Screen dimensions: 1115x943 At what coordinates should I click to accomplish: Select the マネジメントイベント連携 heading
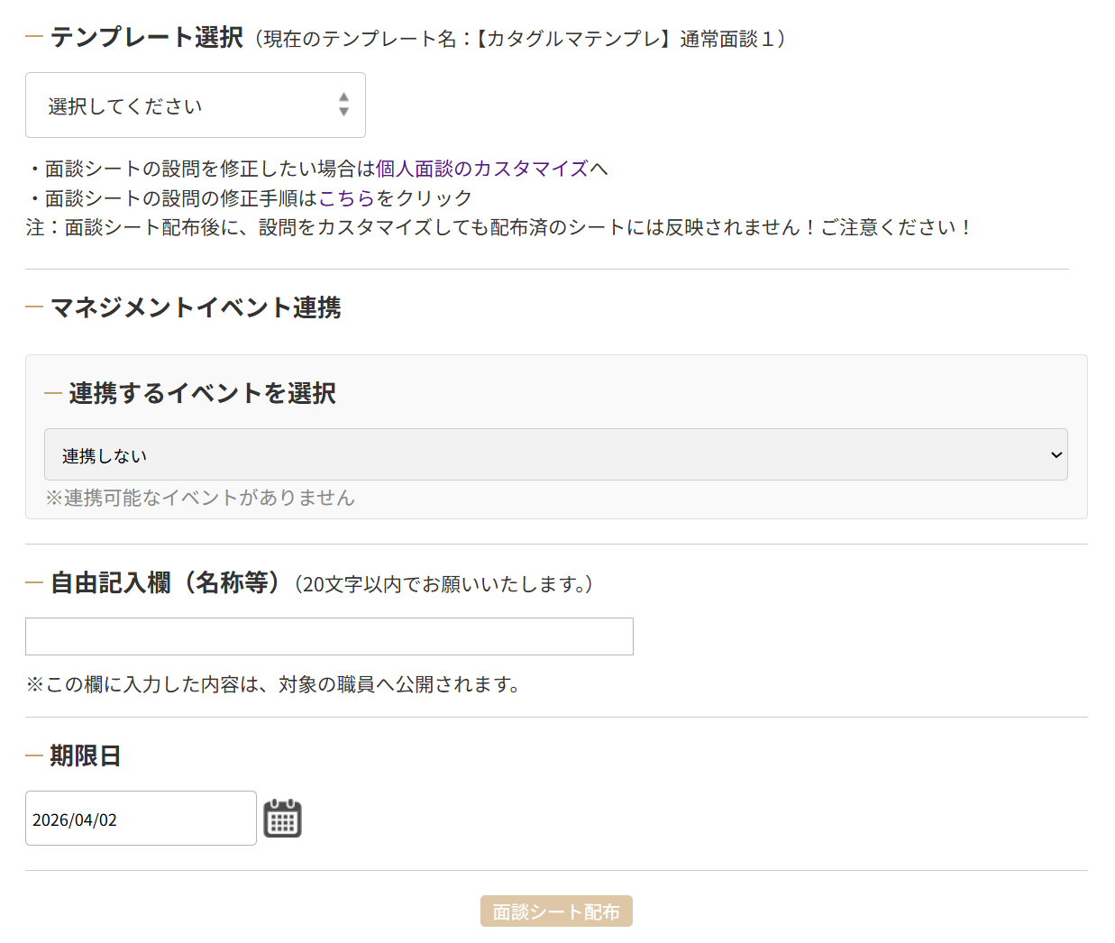click(196, 307)
